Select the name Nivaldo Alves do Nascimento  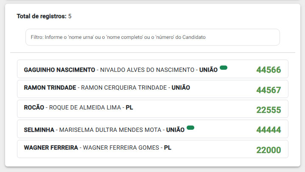[147, 70]
